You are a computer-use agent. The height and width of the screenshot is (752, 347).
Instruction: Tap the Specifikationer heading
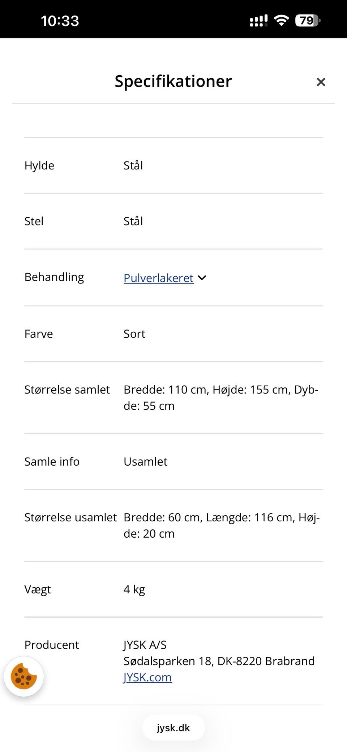173,81
